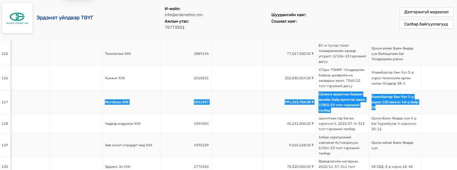Image resolution: width=457 pixels, height=170 pixels.
Task: Select the amount 202,830,504.00 ₮
Action: coord(299,78)
